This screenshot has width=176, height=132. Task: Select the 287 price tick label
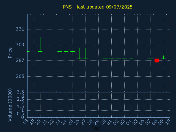[x=20, y=61]
